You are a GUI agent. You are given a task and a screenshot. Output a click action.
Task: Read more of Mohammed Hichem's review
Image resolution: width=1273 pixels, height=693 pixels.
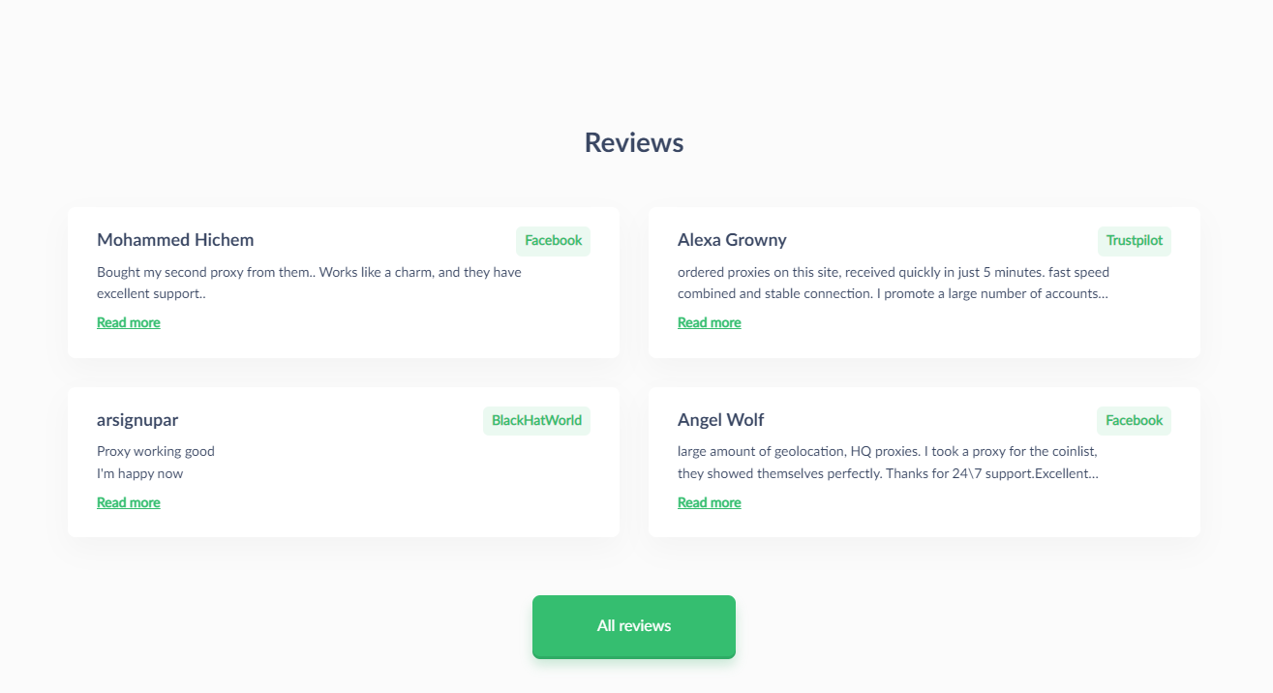pos(129,322)
